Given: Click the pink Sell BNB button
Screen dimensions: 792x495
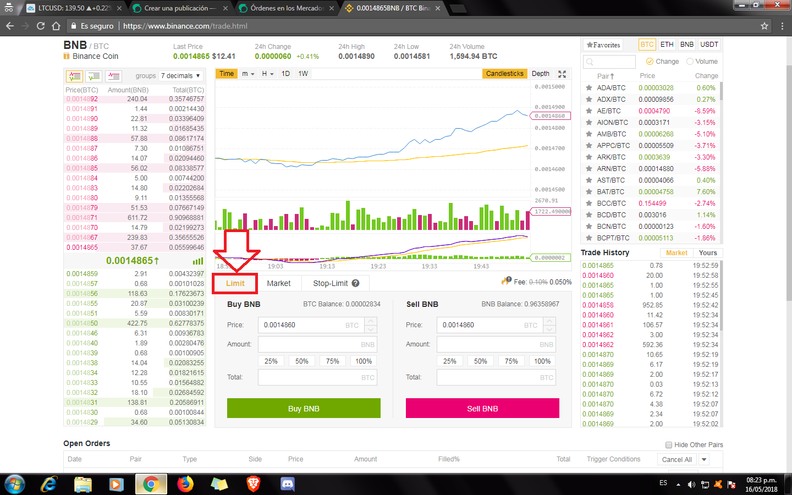Looking at the screenshot, I should 482,408.
